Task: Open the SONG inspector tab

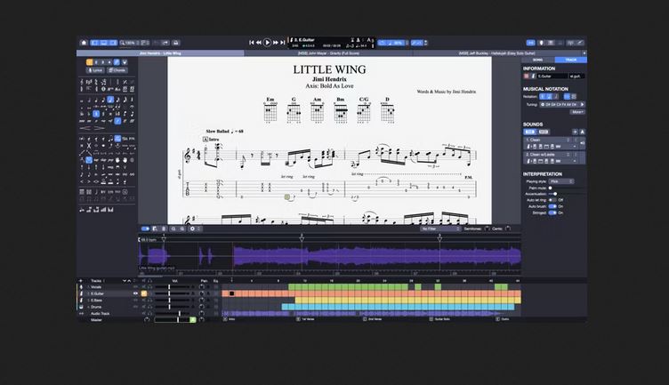Action: click(x=538, y=60)
